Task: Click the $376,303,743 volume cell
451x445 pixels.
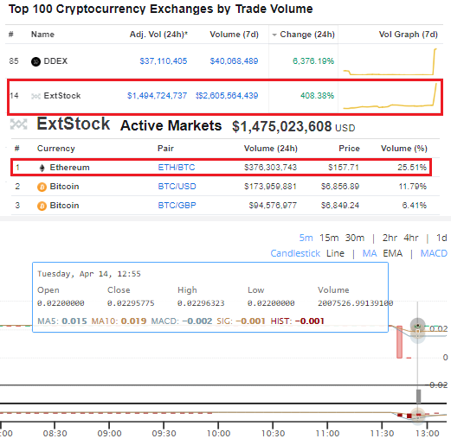Action: pyautogui.click(x=270, y=168)
